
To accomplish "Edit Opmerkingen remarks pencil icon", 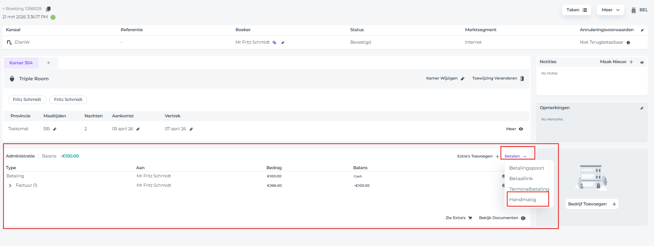I will point(641,108).
